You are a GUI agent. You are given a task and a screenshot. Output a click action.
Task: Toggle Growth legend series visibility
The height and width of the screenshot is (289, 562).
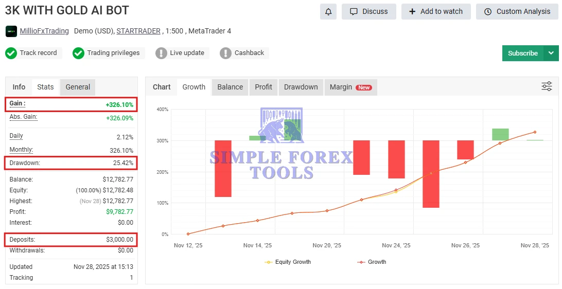point(372,262)
